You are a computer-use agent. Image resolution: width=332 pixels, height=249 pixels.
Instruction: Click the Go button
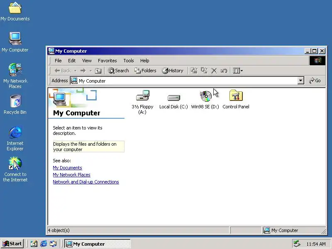coord(315,81)
